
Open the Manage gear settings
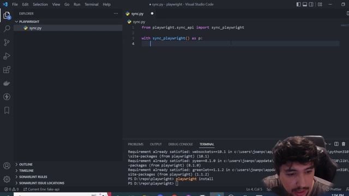(7, 179)
